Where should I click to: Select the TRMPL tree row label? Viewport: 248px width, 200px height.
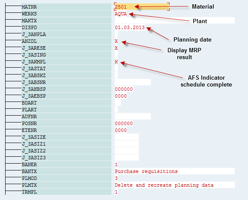click(x=66, y=192)
